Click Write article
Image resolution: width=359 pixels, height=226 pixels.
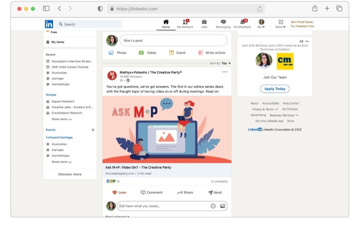coord(212,53)
